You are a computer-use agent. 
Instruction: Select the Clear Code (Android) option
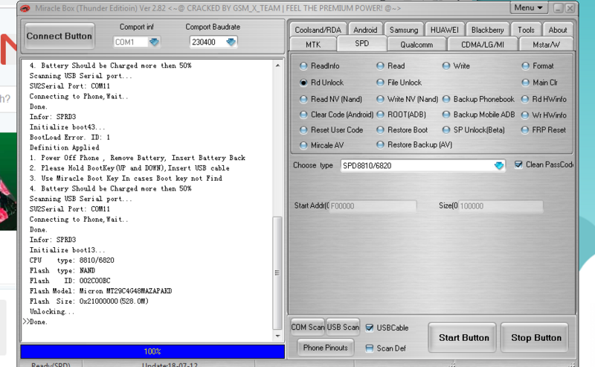pos(336,115)
